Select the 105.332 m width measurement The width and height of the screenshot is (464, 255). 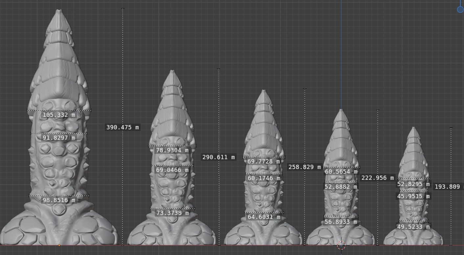pyautogui.click(x=59, y=115)
